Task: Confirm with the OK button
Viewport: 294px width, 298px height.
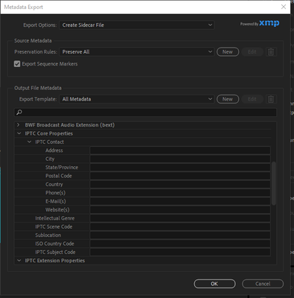Action: click(214, 284)
